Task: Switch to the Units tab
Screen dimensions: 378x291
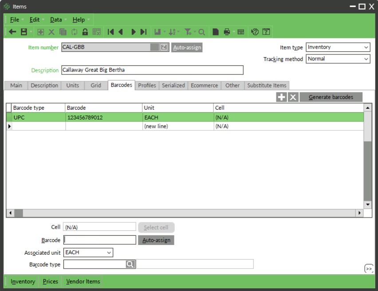Action: [73, 85]
